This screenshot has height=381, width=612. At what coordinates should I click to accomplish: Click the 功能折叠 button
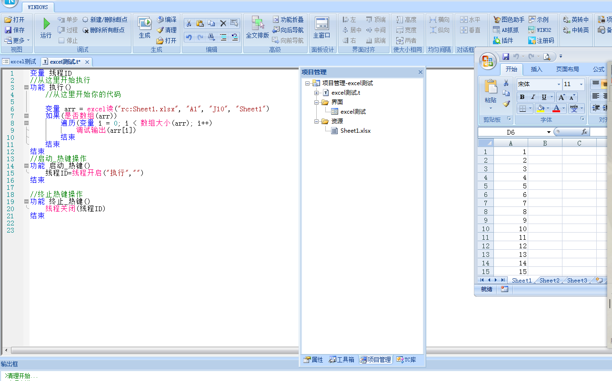pyautogui.click(x=288, y=20)
